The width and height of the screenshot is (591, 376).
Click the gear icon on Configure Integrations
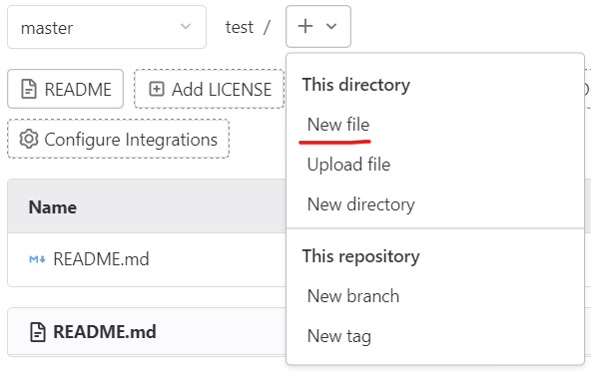pyautogui.click(x=29, y=139)
